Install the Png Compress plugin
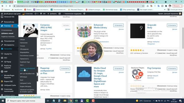 [172, 69]
